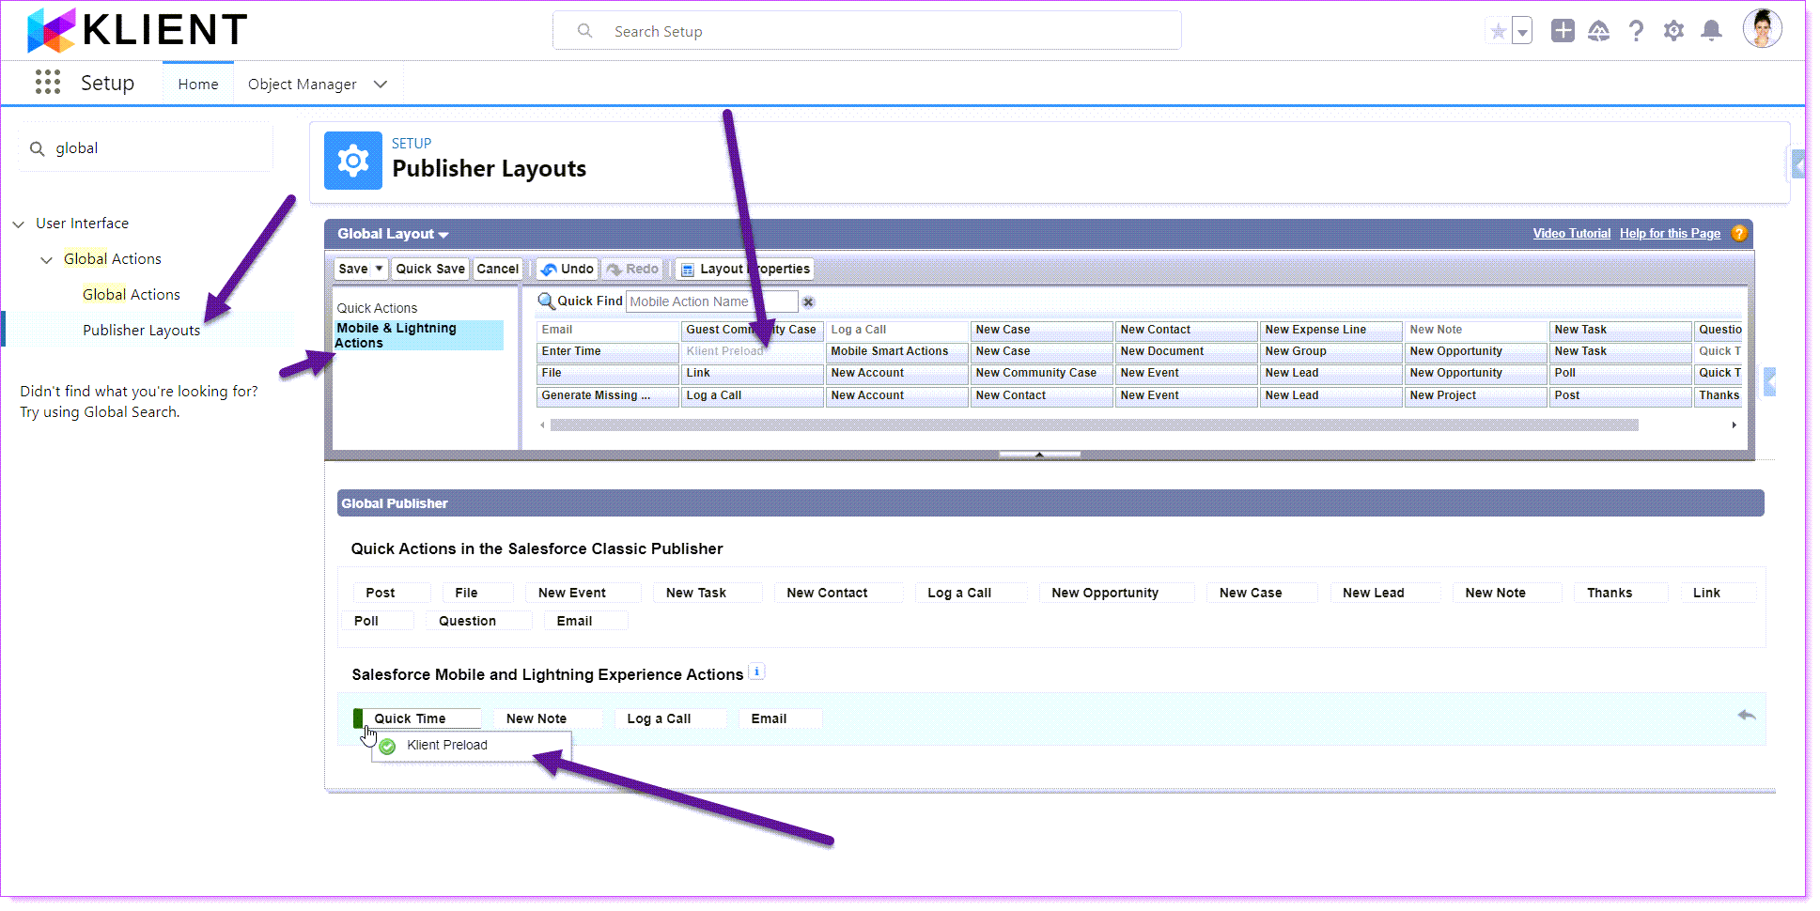
Task: Open the help question mark icon
Action: point(1636,32)
